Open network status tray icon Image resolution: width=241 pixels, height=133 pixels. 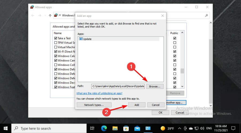point(197,128)
